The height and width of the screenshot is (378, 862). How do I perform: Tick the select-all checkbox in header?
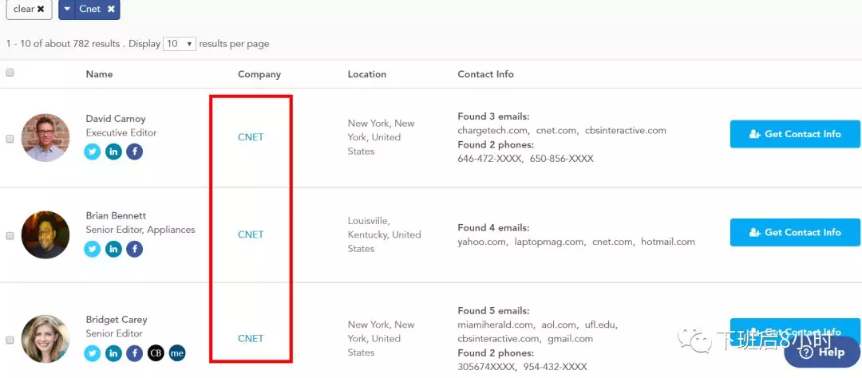pos(10,73)
